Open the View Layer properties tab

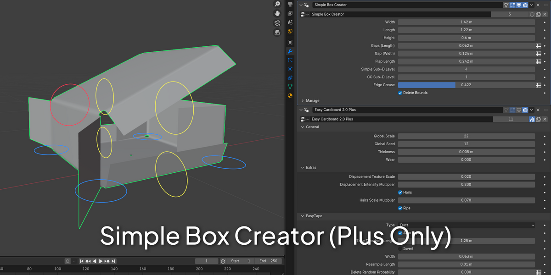click(x=290, y=13)
